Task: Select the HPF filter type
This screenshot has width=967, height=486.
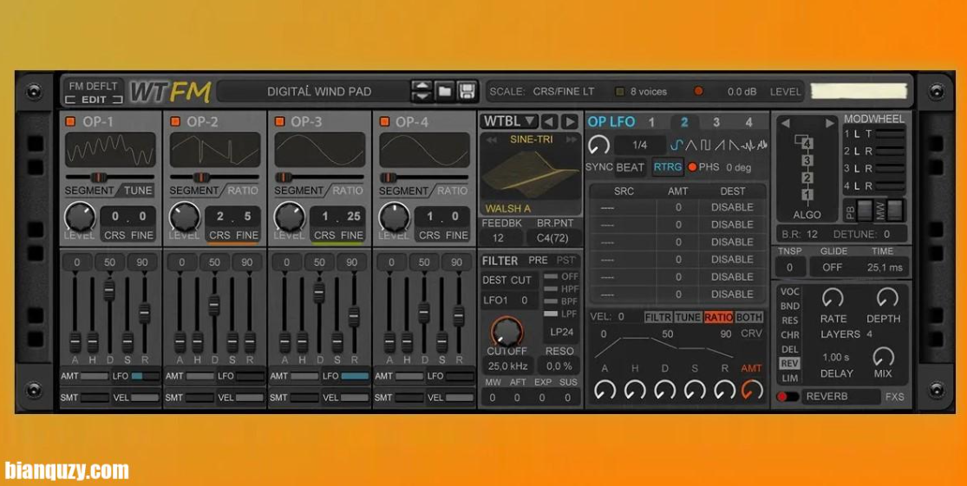Action: pos(561,288)
